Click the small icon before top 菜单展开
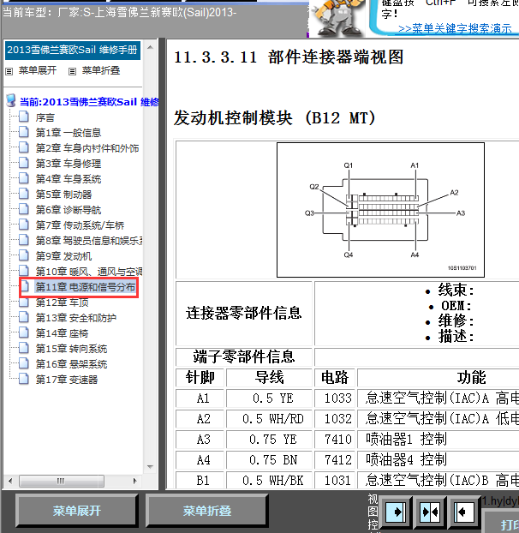519x533 pixels. click(x=9, y=71)
